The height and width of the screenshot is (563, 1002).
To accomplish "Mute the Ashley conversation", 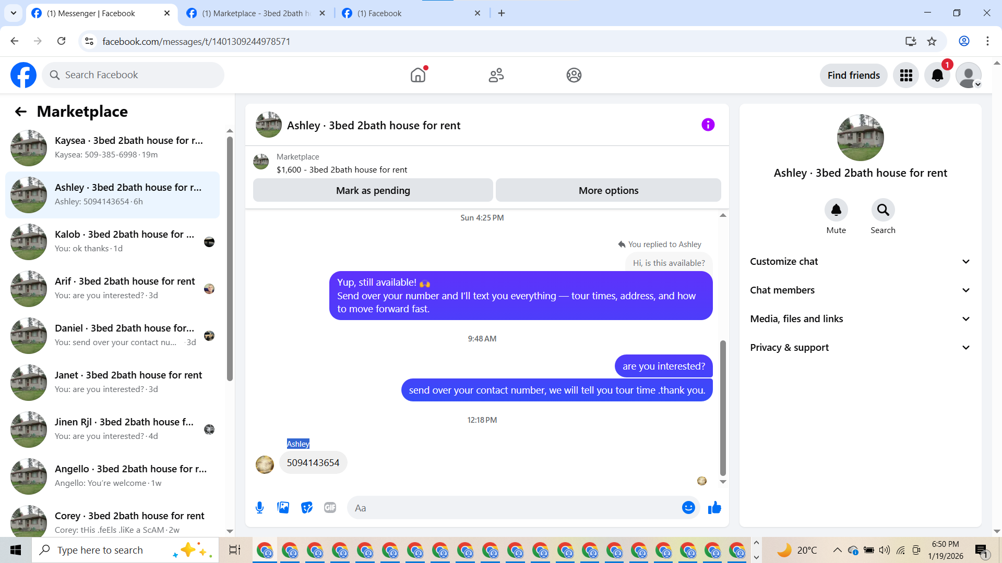I will pos(836,210).
